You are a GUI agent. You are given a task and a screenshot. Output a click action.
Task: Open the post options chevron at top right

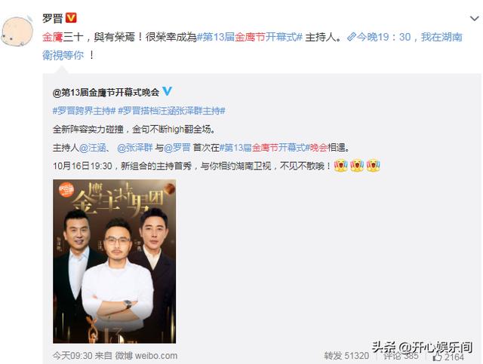click(475, 18)
